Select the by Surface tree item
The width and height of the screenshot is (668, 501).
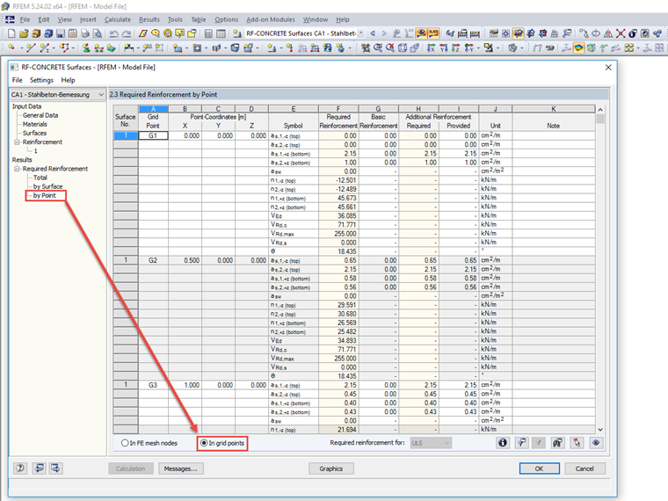pyautogui.click(x=47, y=186)
